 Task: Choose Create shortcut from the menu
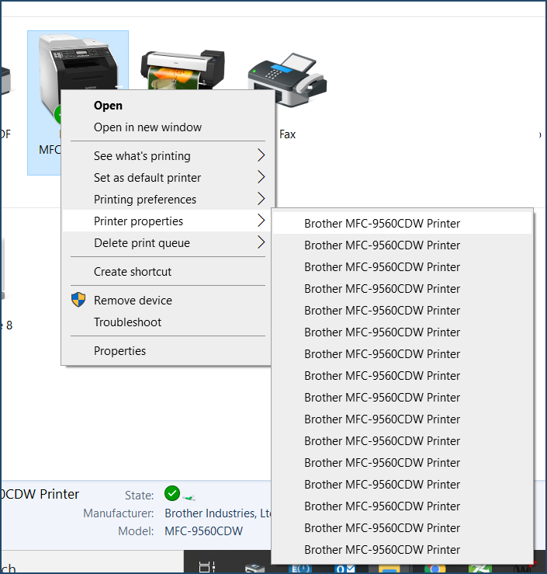coord(133,272)
